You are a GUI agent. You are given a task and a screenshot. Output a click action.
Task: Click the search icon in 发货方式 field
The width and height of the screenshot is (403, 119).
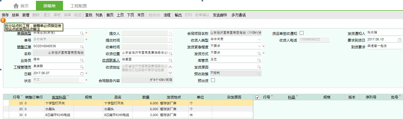(x=259, y=53)
